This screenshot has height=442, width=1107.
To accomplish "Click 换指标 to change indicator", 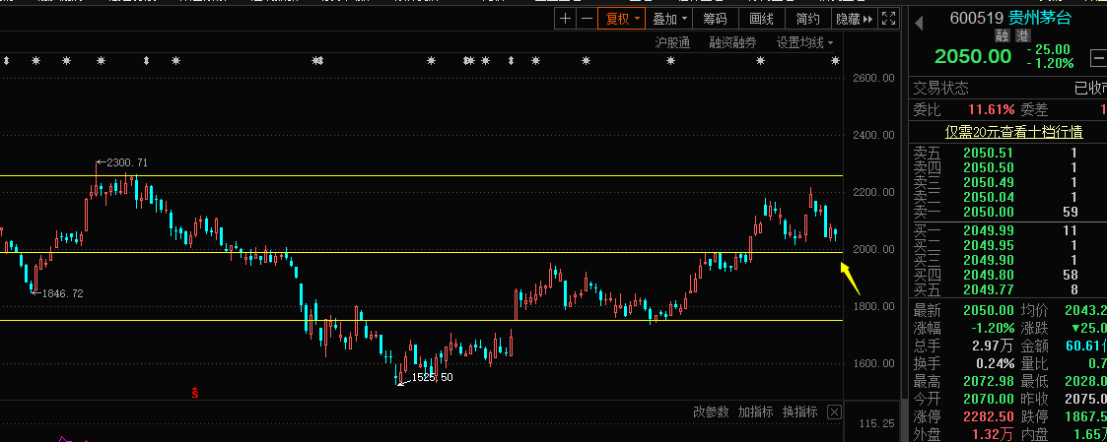I will [800, 411].
